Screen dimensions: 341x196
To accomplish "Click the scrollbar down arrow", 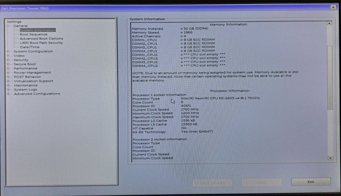I will [x=330, y=158].
